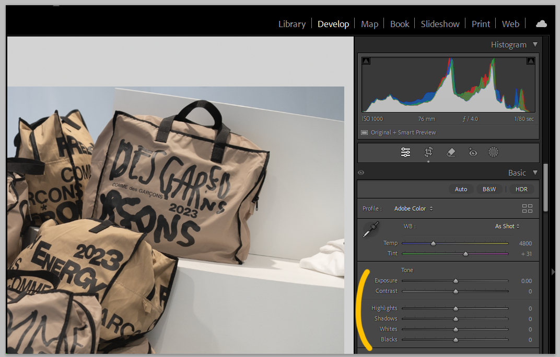Open the Map module

369,24
